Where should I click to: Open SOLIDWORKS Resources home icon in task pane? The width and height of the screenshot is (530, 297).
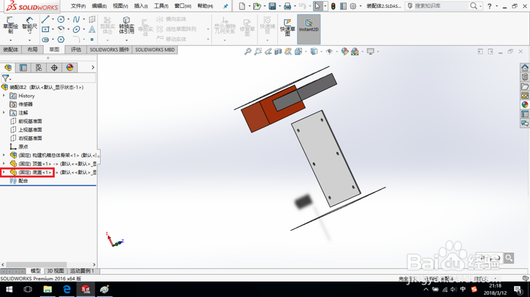coord(525,68)
